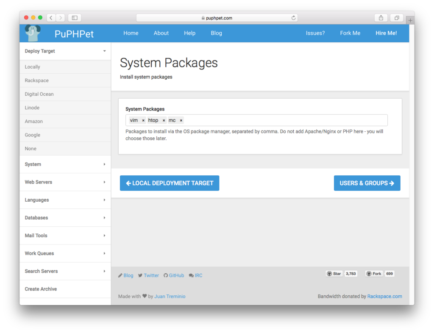Reload the page with refresh icon
This screenshot has width=434, height=333.
[293, 18]
